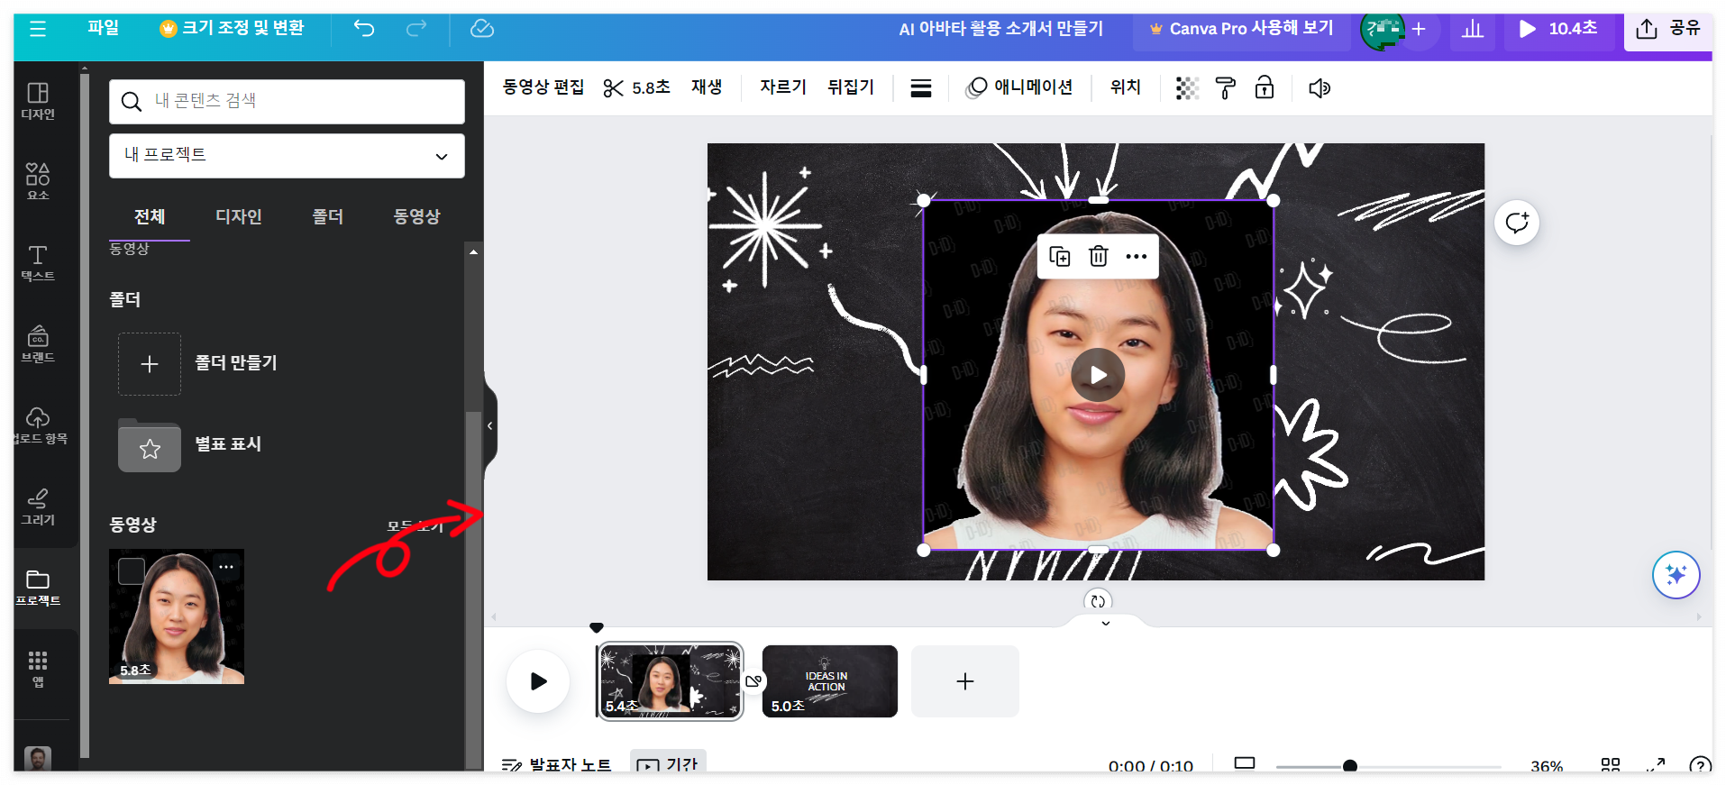Open the 요소 elements panel
The width and height of the screenshot is (1726, 785).
tap(38, 181)
